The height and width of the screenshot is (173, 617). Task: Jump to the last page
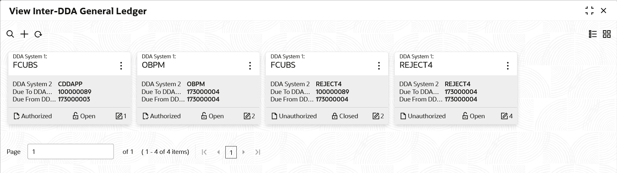pyautogui.click(x=258, y=152)
